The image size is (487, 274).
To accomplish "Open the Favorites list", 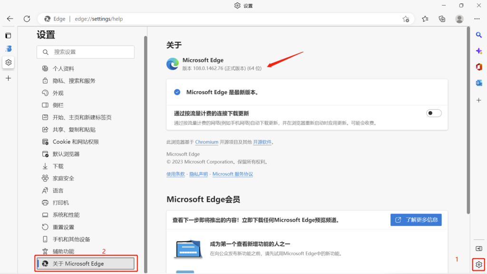I will (425, 19).
